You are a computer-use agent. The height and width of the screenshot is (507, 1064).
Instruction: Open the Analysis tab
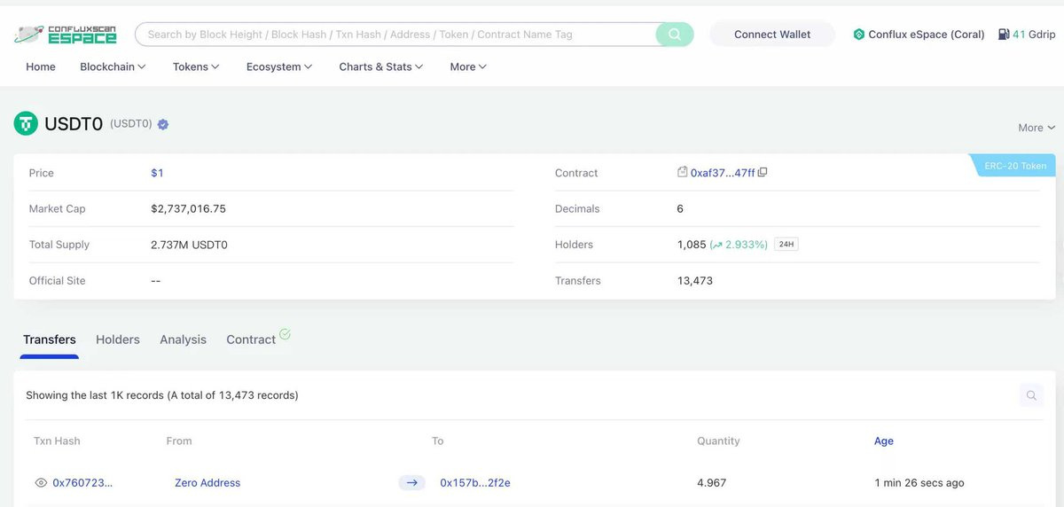183,339
